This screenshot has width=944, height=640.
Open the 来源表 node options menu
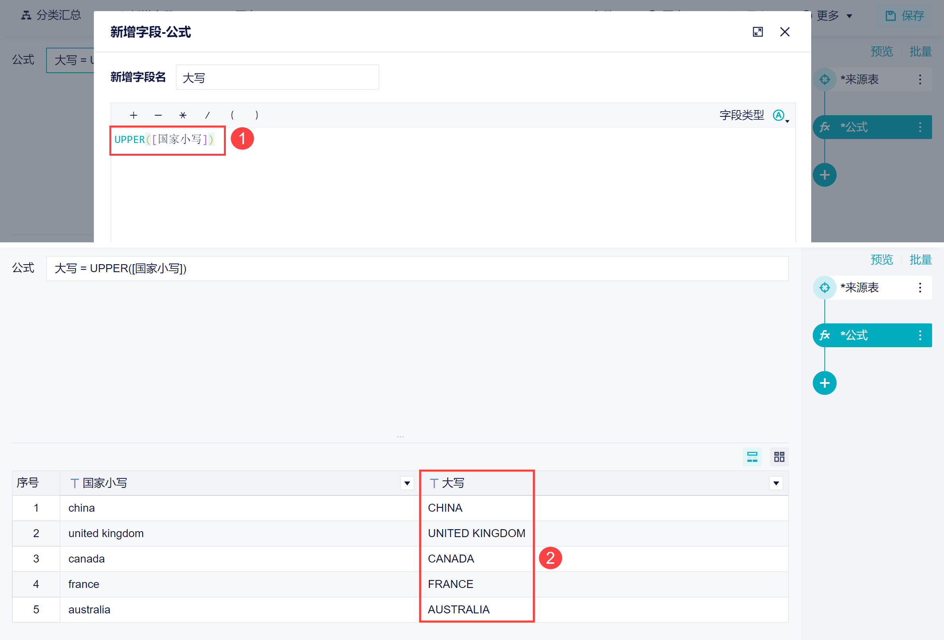920,287
